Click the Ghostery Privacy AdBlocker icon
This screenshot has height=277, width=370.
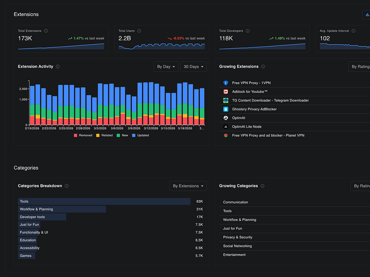click(x=226, y=109)
